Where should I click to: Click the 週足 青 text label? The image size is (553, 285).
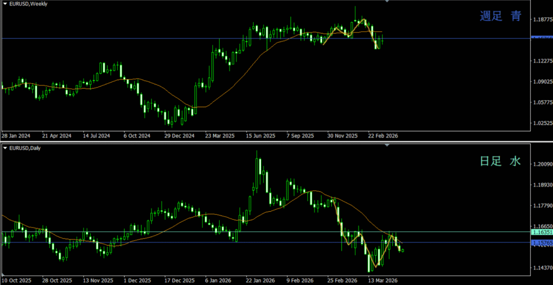tap(500, 17)
